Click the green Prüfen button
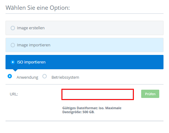This screenshot has width=169, height=133. pyautogui.click(x=150, y=94)
